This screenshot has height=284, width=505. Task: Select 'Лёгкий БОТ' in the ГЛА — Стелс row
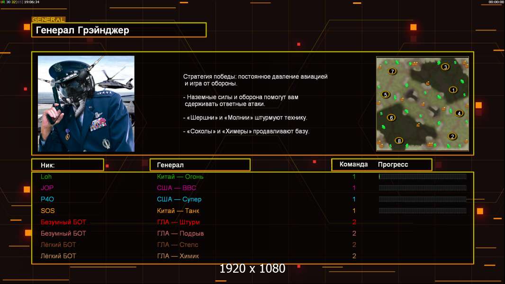click(58, 244)
